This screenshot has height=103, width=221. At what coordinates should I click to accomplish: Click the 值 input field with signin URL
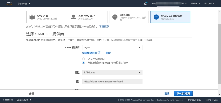coord(112,82)
